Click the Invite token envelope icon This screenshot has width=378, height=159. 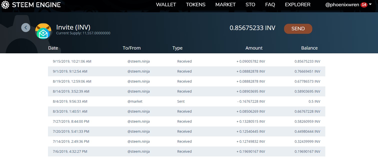tap(43, 31)
